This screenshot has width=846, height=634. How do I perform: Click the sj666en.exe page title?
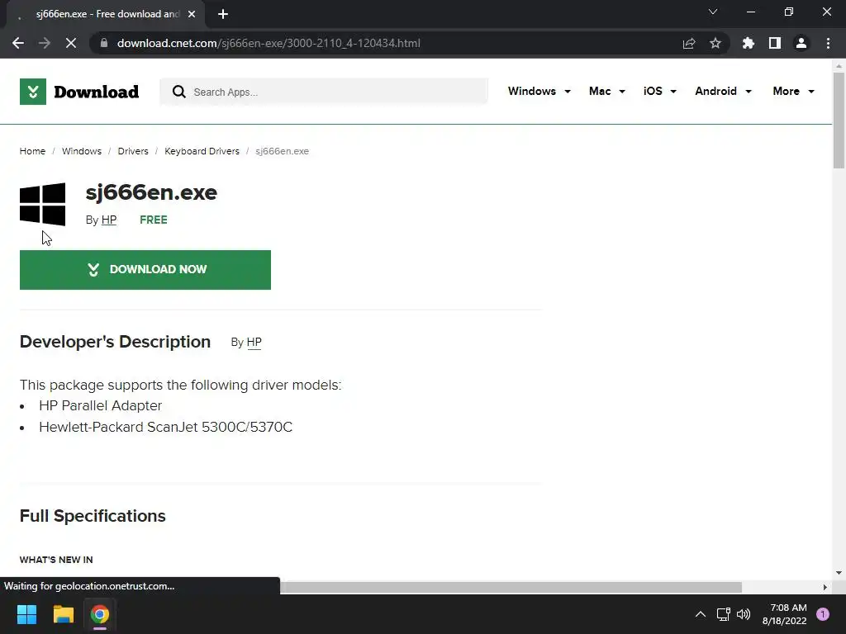pos(152,192)
